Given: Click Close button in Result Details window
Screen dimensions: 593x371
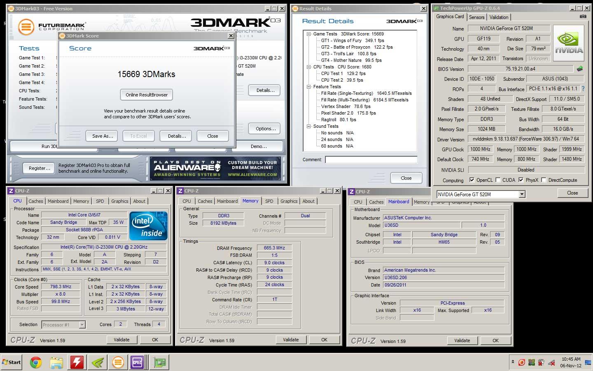Looking at the screenshot, I should (406, 178).
